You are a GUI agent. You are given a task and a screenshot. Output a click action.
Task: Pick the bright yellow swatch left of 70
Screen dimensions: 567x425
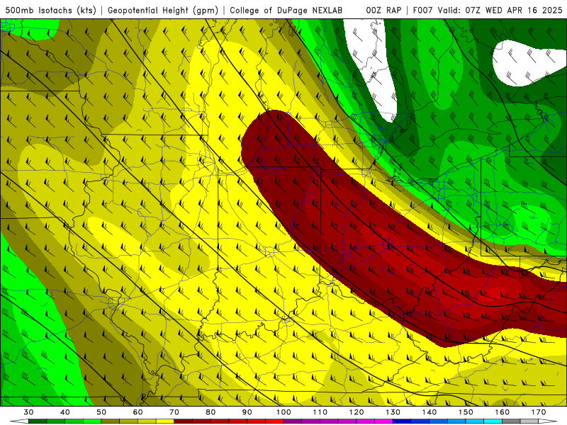tap(165, 421)
